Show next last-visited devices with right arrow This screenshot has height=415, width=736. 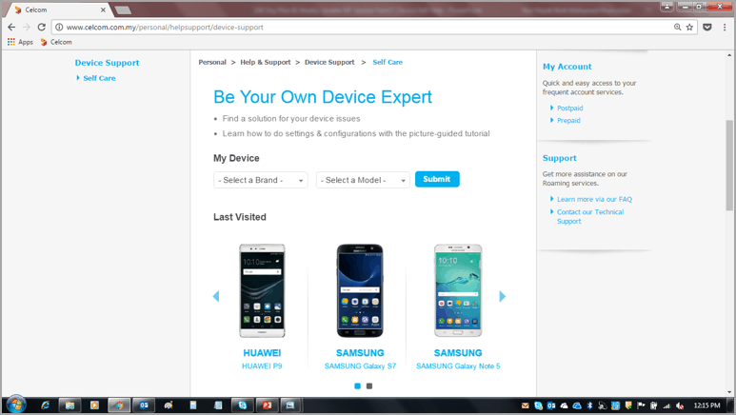pyautogui.click(x=502, y=296)
